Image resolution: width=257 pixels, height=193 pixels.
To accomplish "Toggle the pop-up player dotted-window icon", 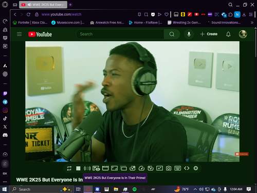I will pyautogui.click(x=123, y=168).
